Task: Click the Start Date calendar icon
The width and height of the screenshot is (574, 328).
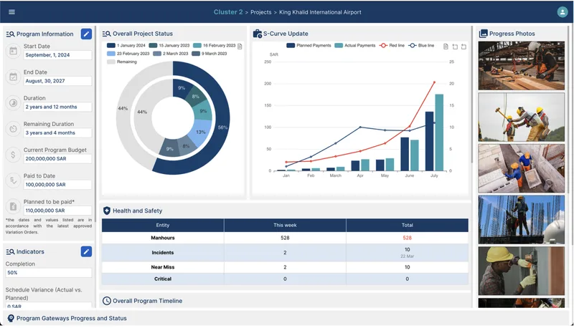Action: 13,51
